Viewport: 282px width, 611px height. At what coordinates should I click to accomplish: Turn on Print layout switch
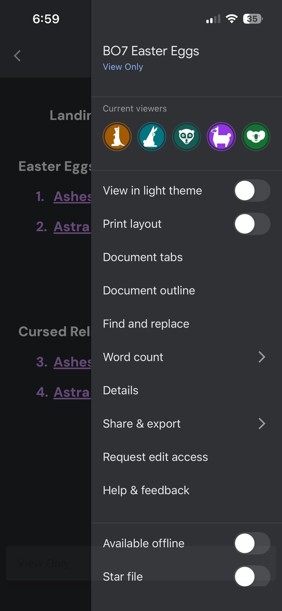(252, 224)
